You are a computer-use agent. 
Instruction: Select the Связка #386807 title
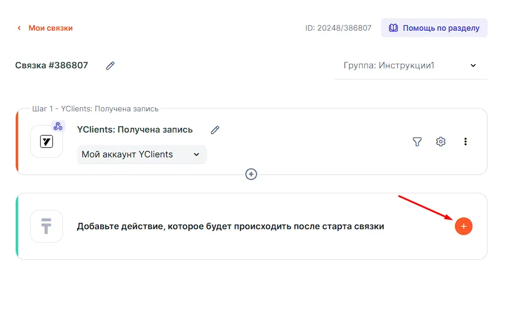(x=52, y=65)
